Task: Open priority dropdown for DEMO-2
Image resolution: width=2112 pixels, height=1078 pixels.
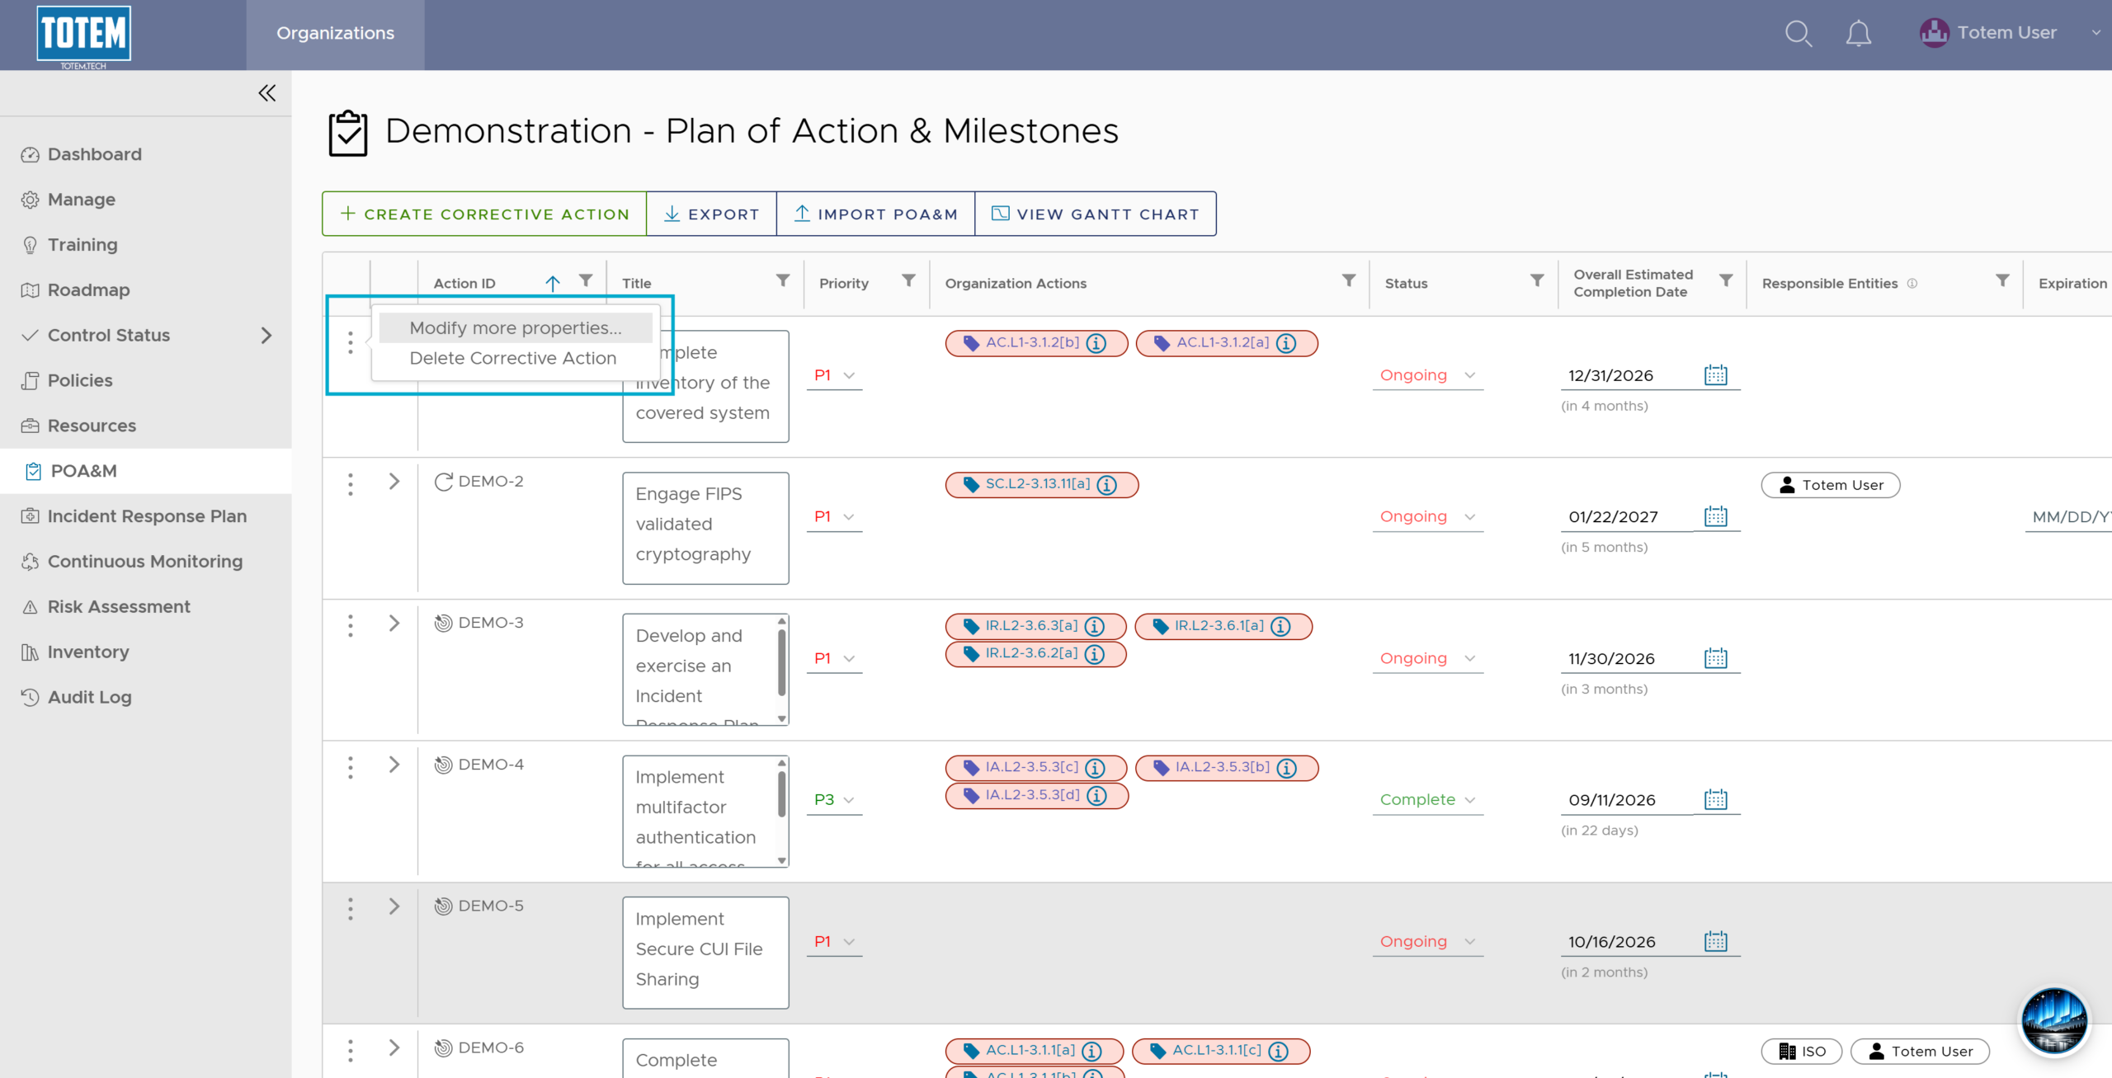Action: point(834,517)
